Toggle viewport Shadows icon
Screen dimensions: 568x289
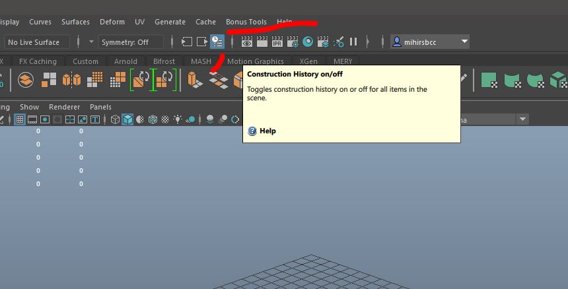190,119
